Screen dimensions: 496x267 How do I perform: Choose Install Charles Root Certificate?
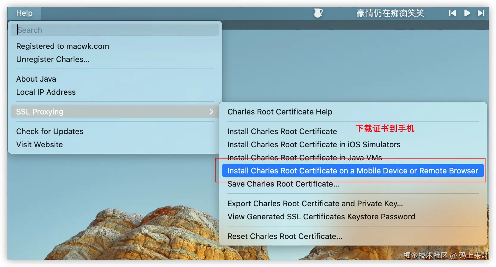coord(282,131)
